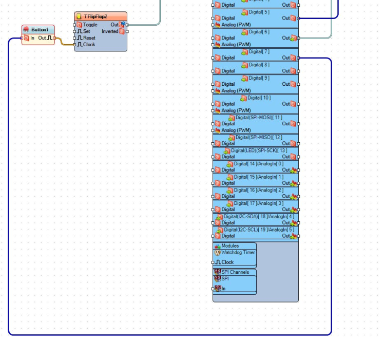Click the SPI Channels icon
384x341 pixels.
[x=217, y=272]
